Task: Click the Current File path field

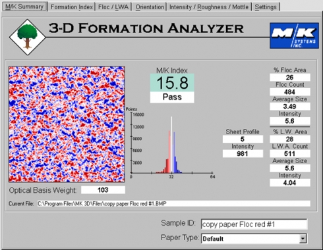Action: (x=173, y=203)
